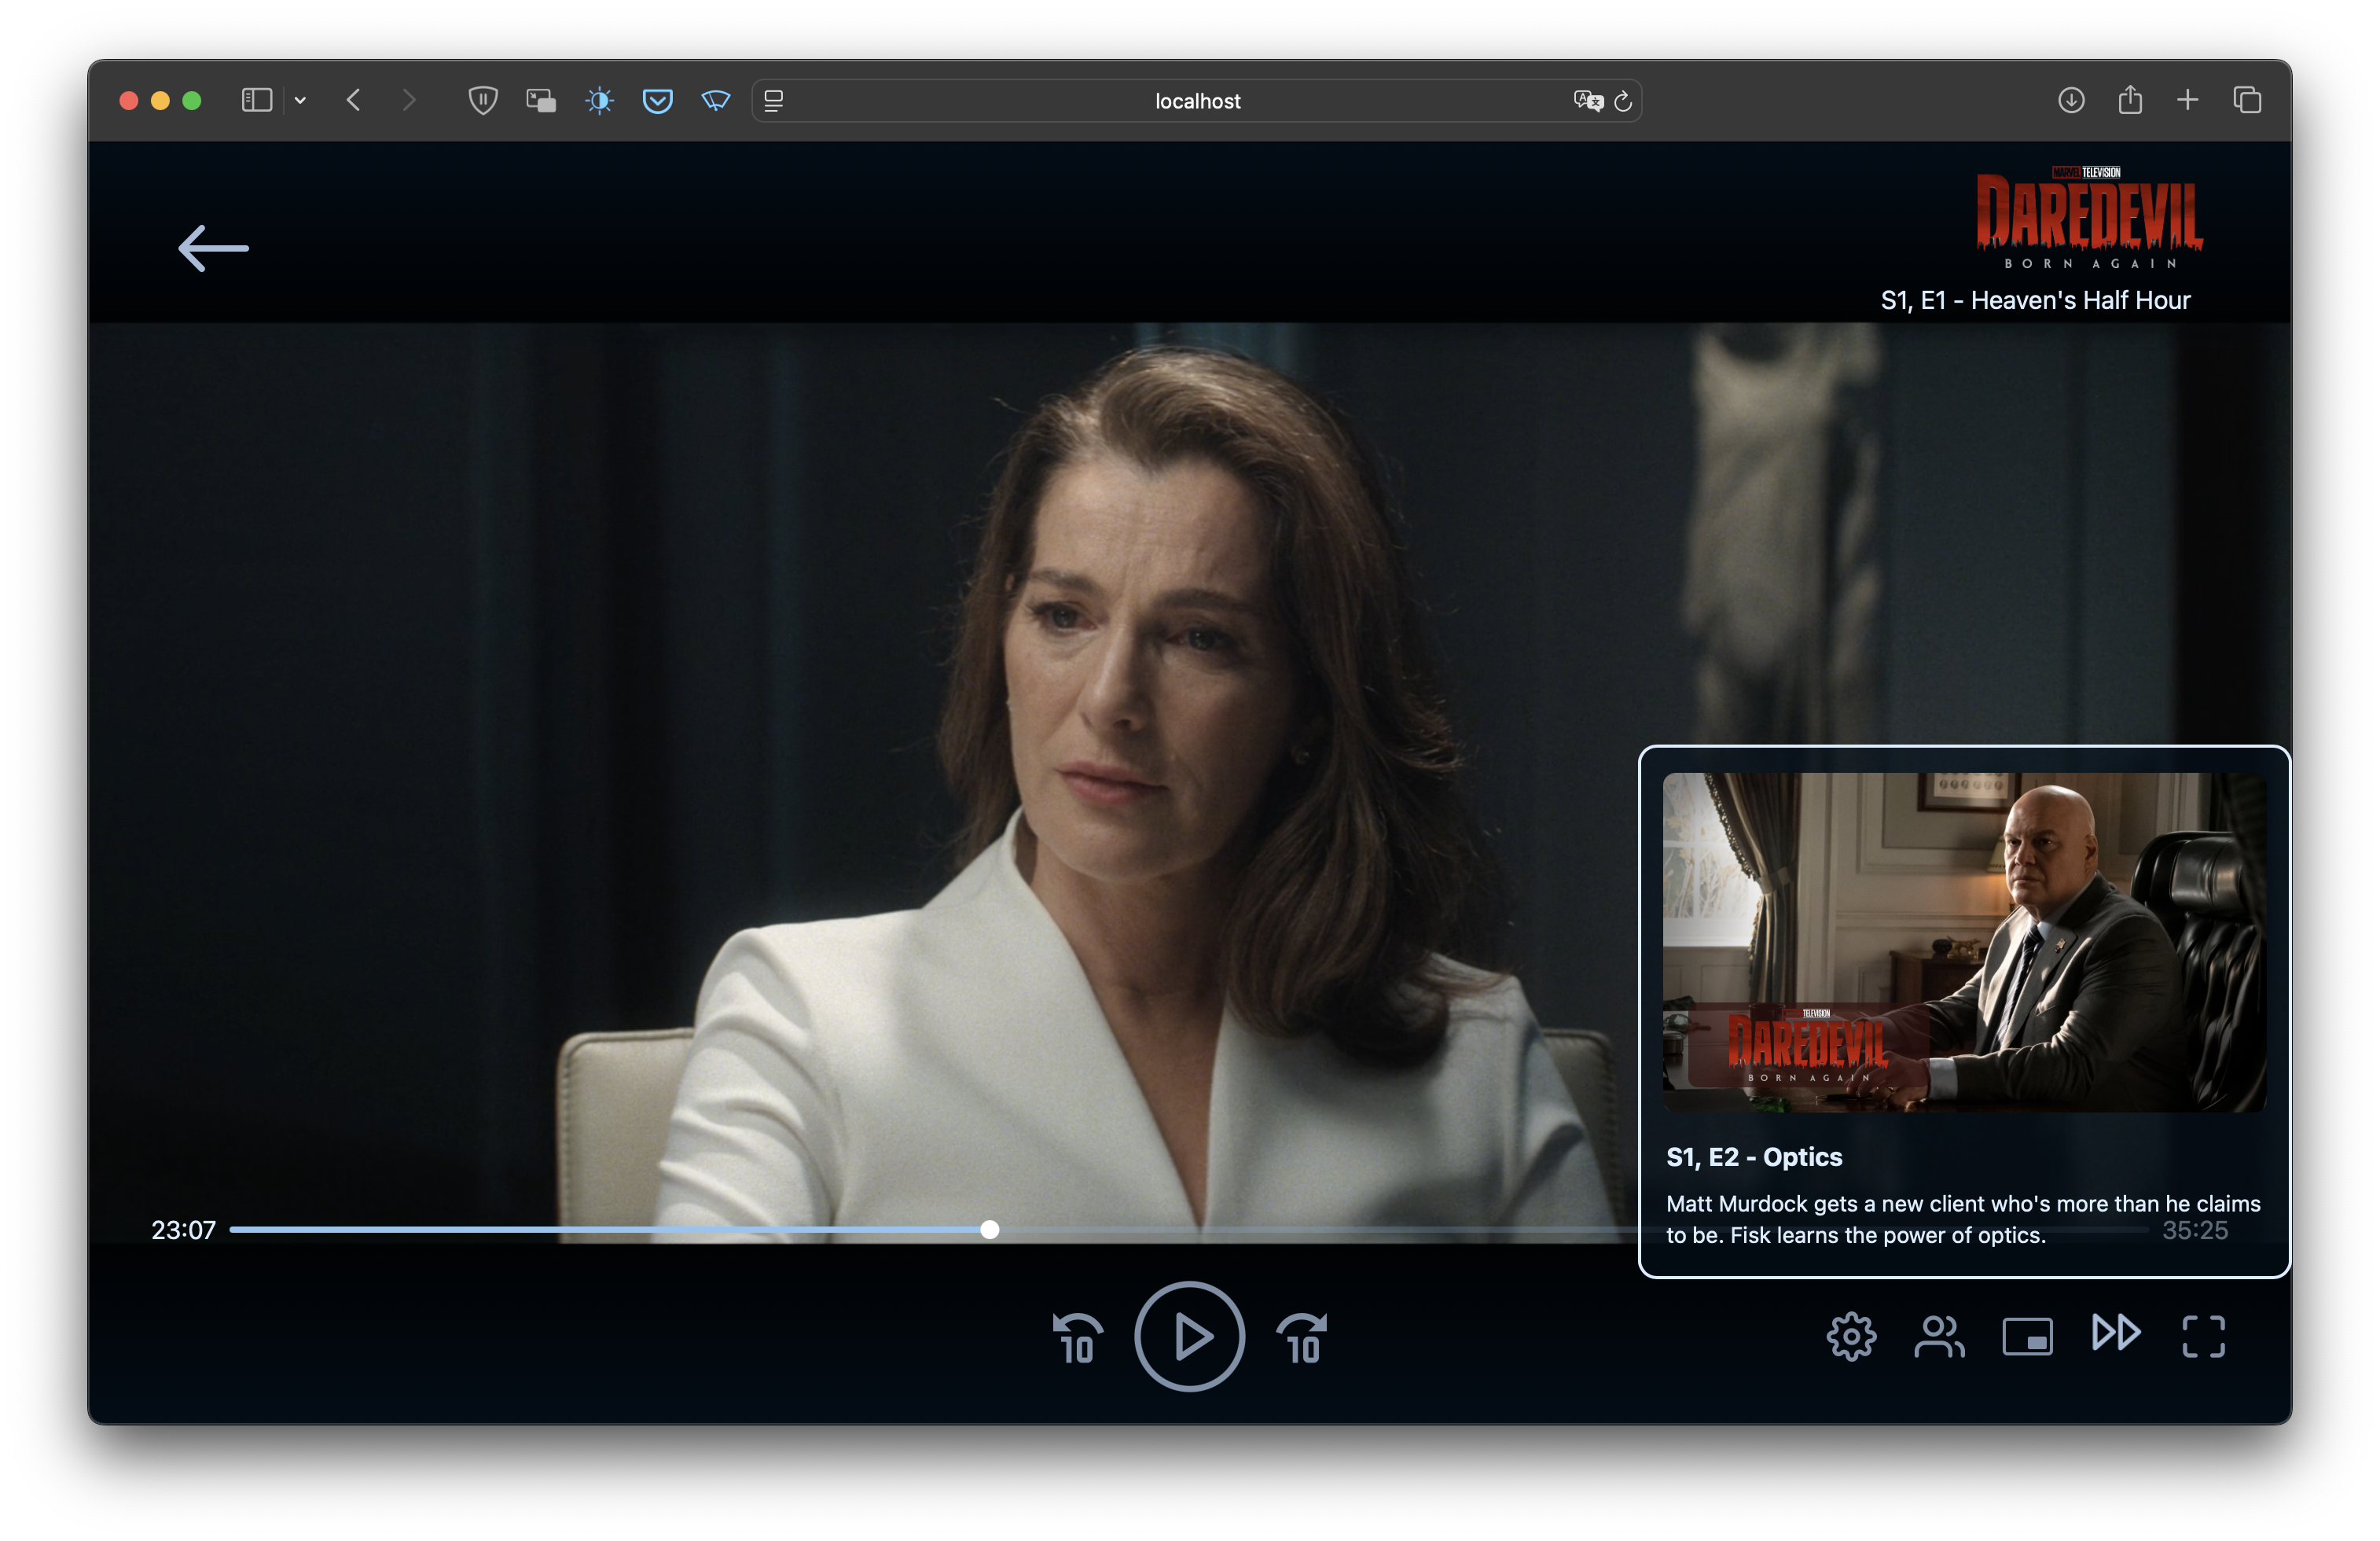This screenshot has width=2380, height=1541.
Task: Open the translate page icon
Action: coord(1588,100)
